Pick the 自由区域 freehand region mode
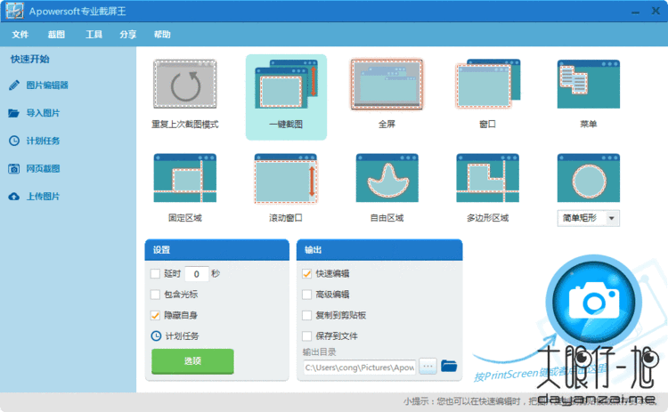The image size is (668, 412). tap(387, 178)
